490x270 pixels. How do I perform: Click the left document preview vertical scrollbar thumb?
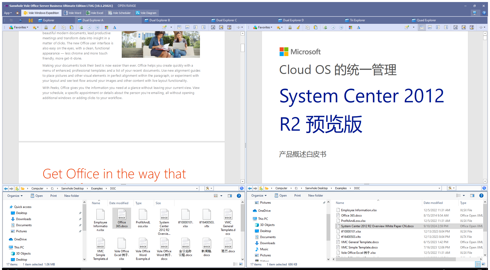coord(242,48)
